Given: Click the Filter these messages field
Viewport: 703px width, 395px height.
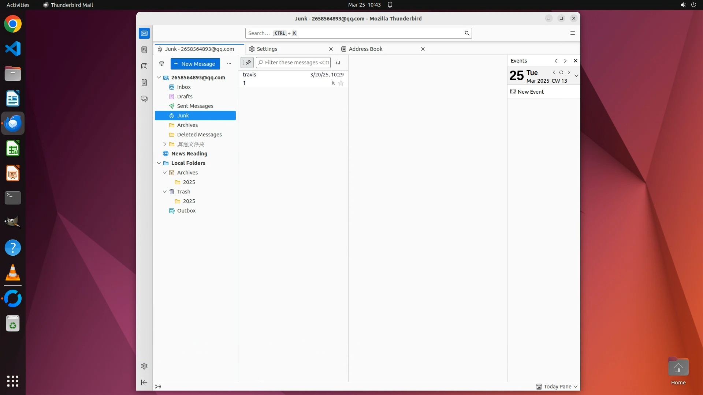Looking at the screenshot, I should click(x=296, y=63).
